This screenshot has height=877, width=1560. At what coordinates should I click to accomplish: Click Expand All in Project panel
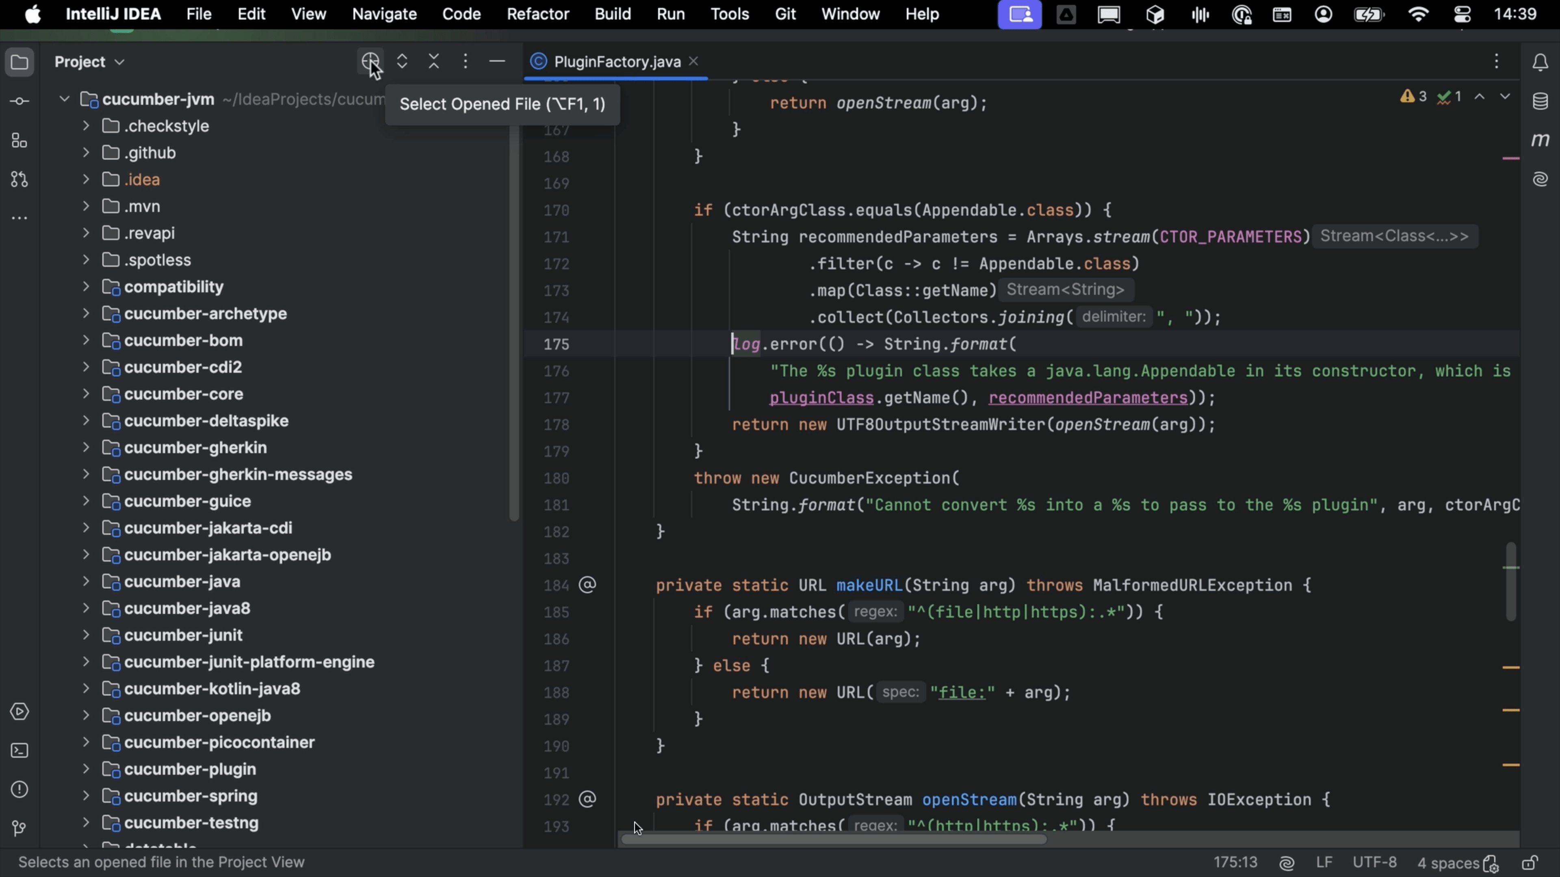(402, 61)
